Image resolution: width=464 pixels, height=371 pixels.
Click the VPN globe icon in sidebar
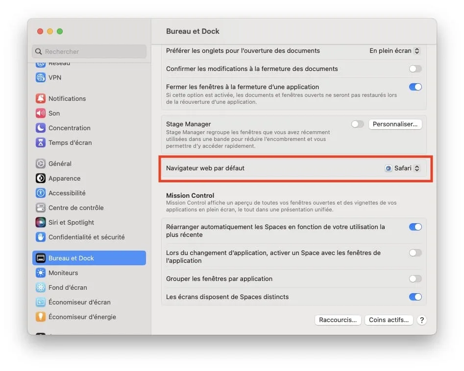pyautogui.click(x=41, y=77)
